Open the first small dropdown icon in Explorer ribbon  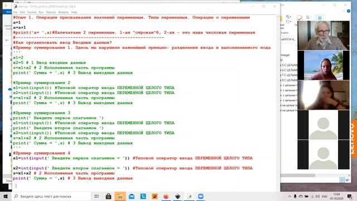[x=288, y=17]
